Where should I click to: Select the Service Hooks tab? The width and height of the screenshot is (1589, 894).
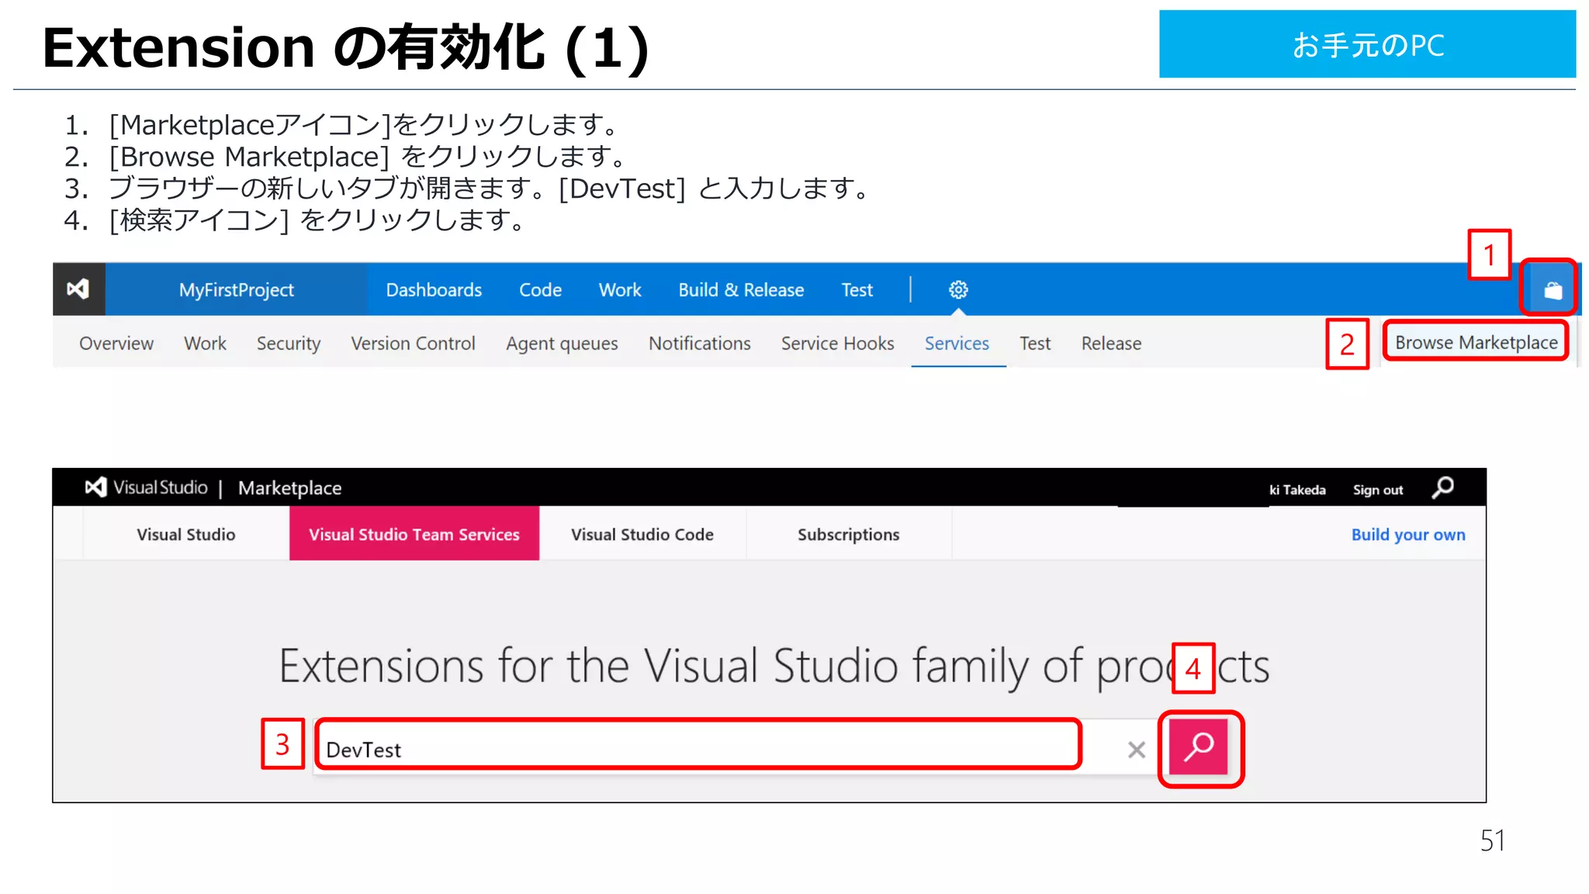point(837,343)
